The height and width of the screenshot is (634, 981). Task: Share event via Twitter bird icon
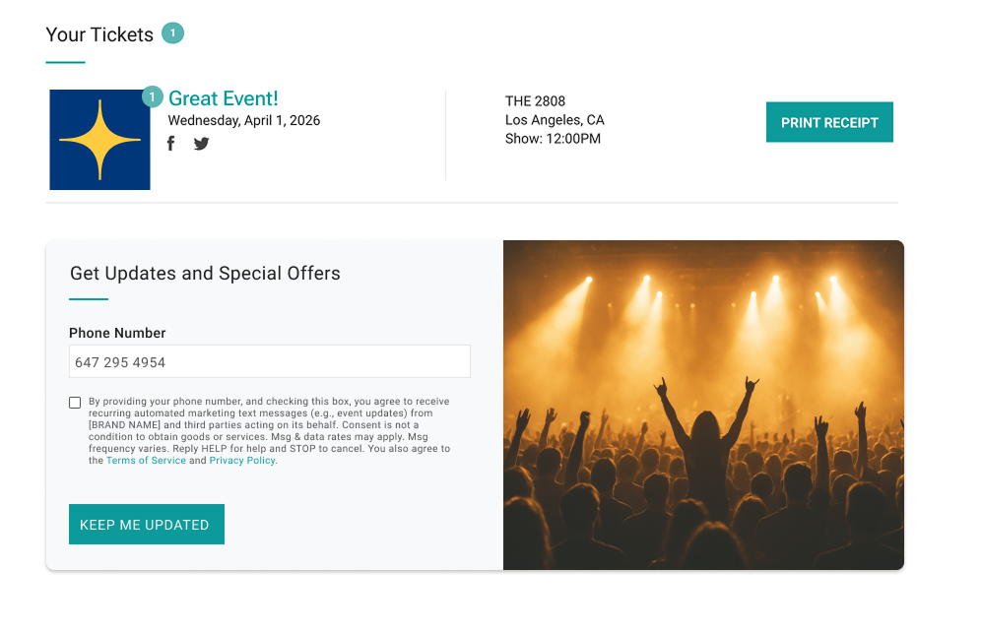point(201,144)
